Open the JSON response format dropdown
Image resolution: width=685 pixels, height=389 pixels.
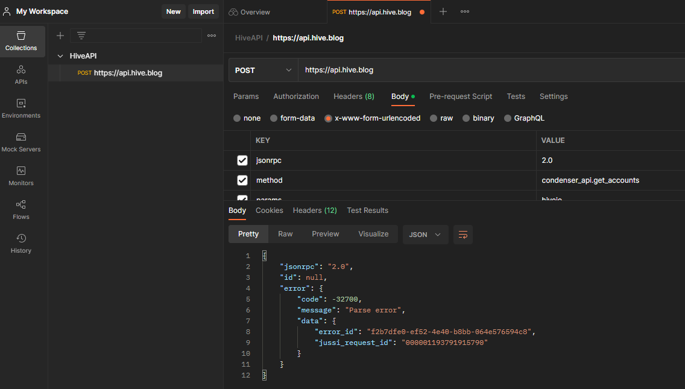point(425,235)
